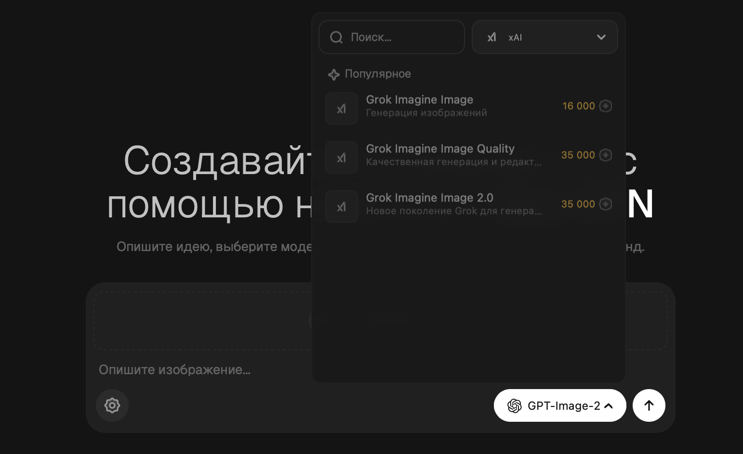This screenshot has height=454, width=743.
Task: Click the coin icon on Grok Imagine Image Quality row
Action: click(x=606, y=155)
